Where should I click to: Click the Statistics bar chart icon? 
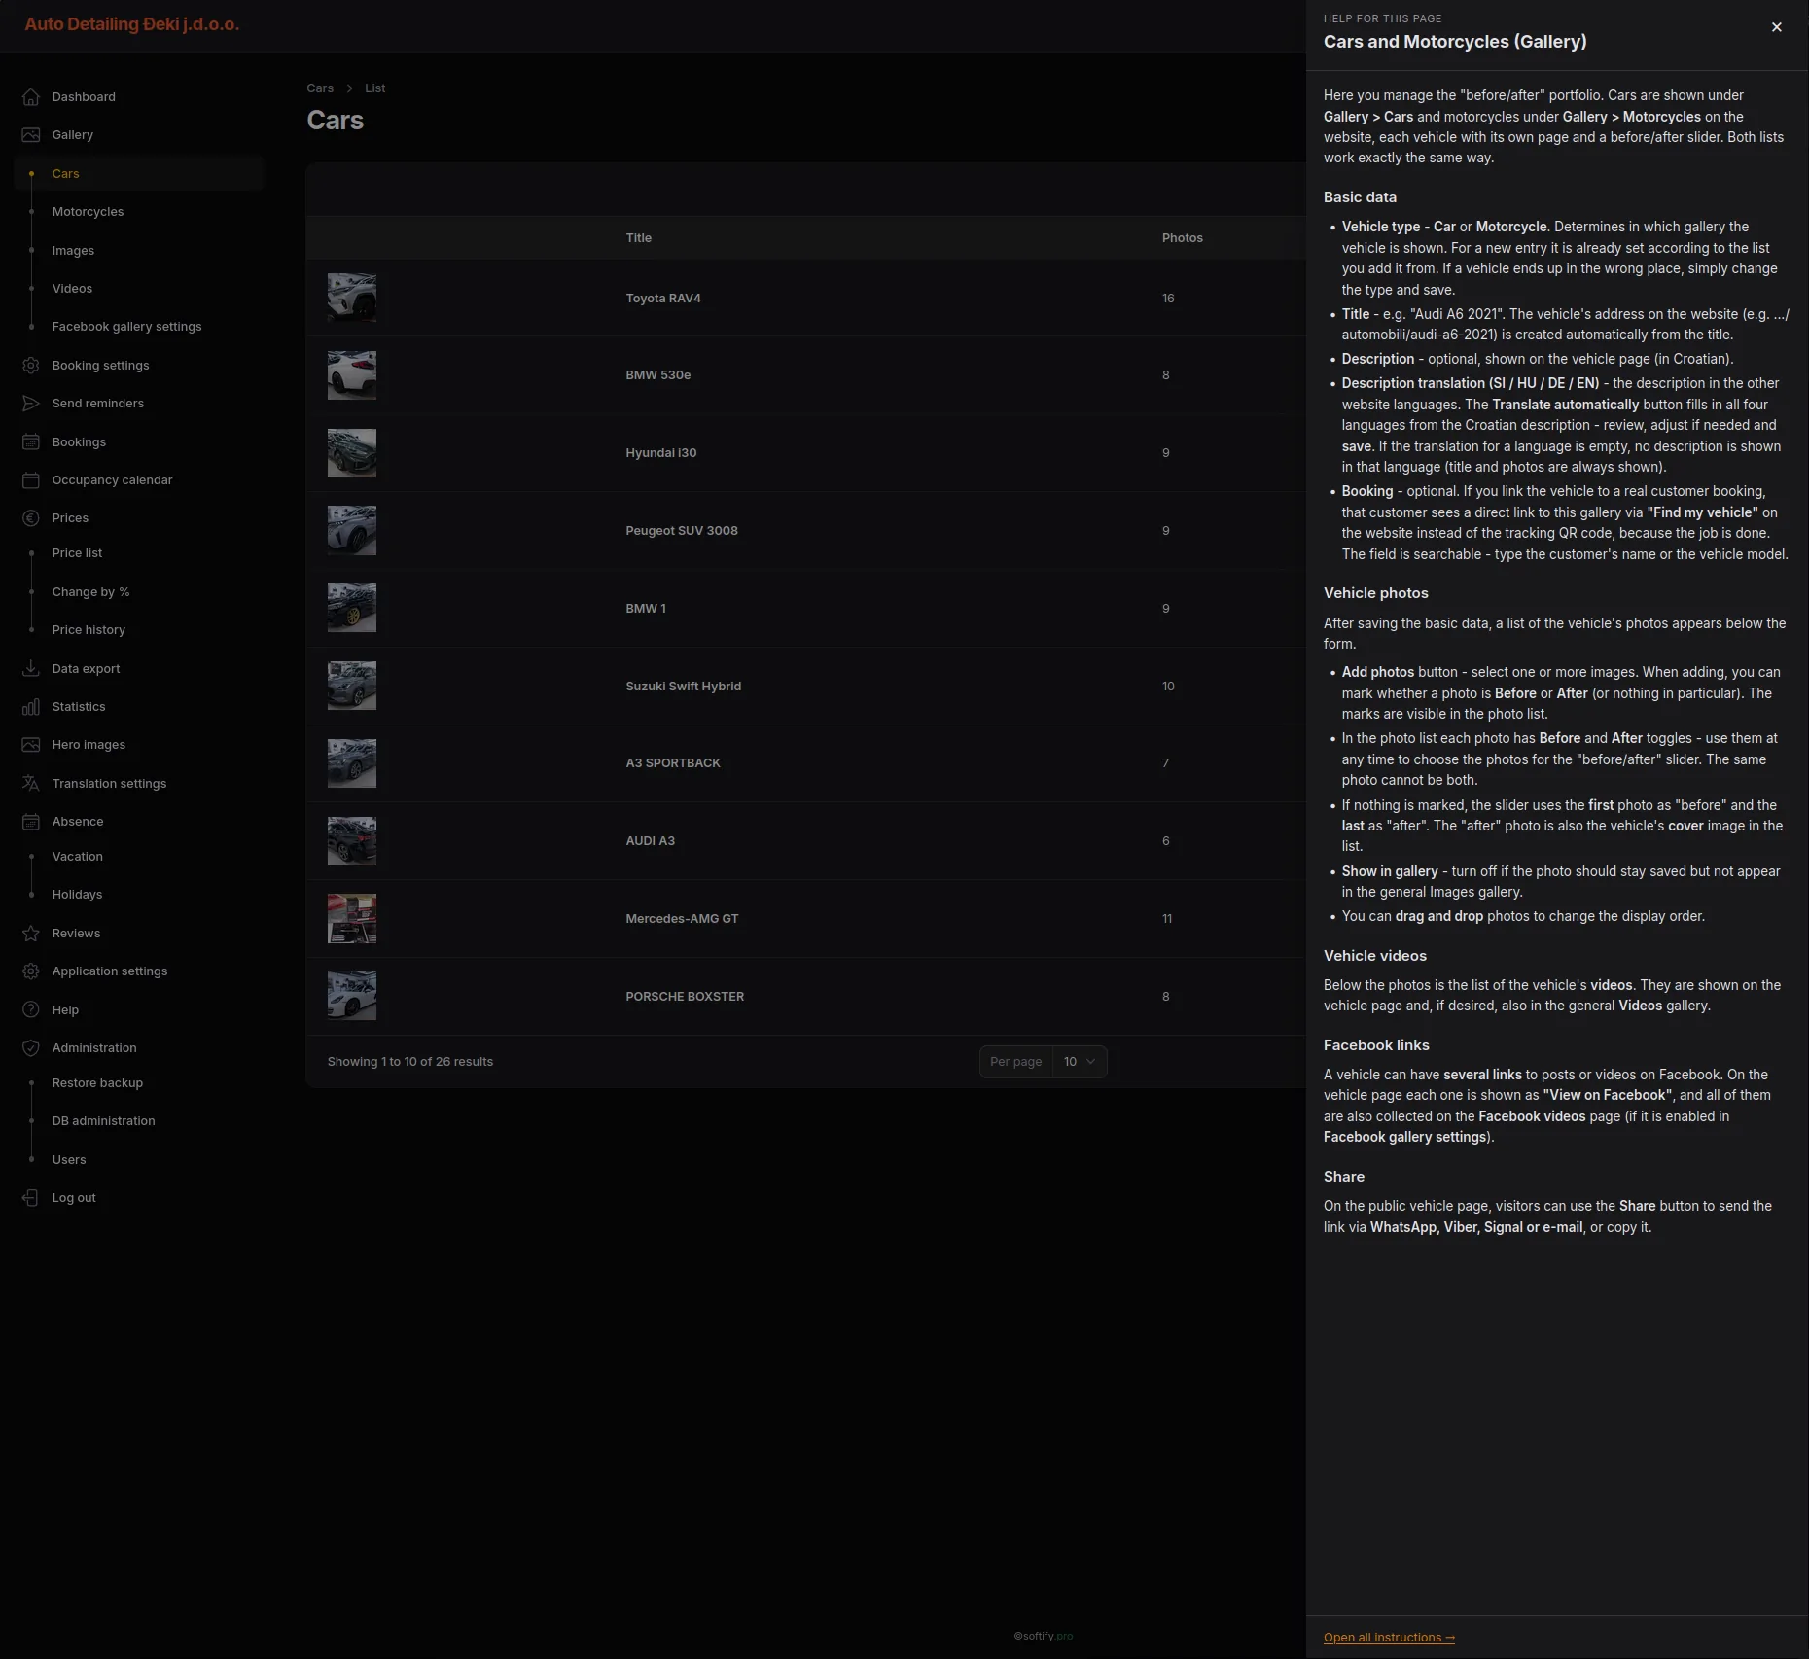point(31,707)
